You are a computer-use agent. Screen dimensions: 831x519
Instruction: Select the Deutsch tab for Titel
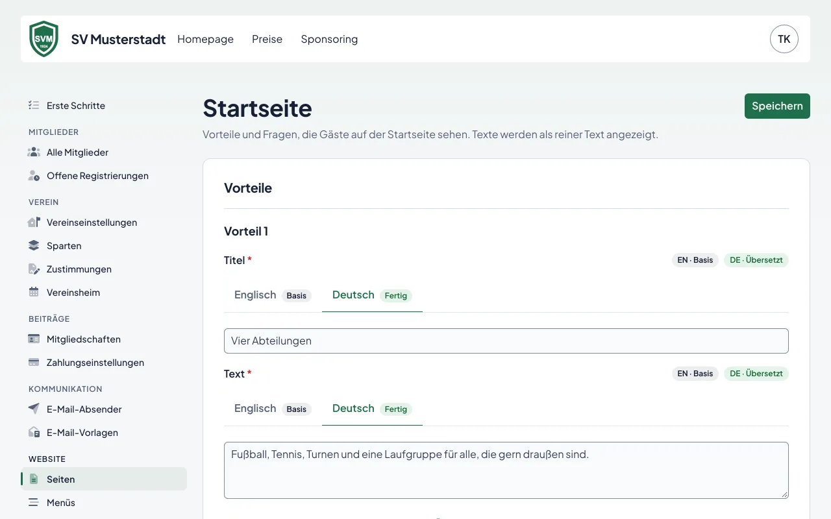(372, 295)
